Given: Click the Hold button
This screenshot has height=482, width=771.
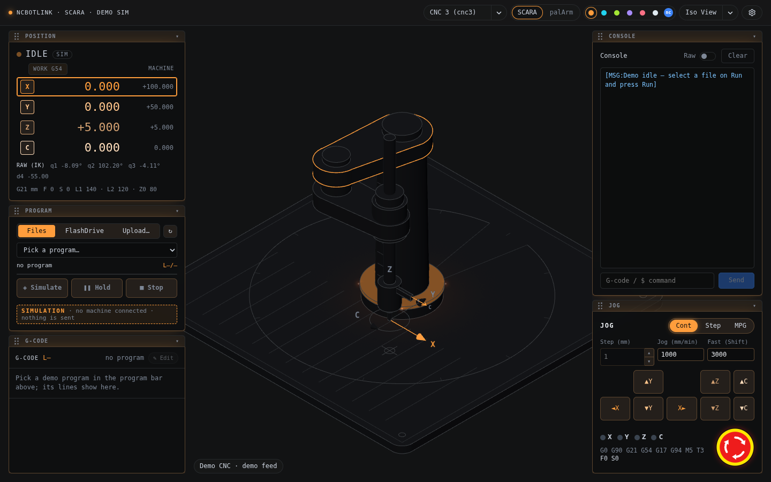Looking at the screenshot, I should click(97, 288).
